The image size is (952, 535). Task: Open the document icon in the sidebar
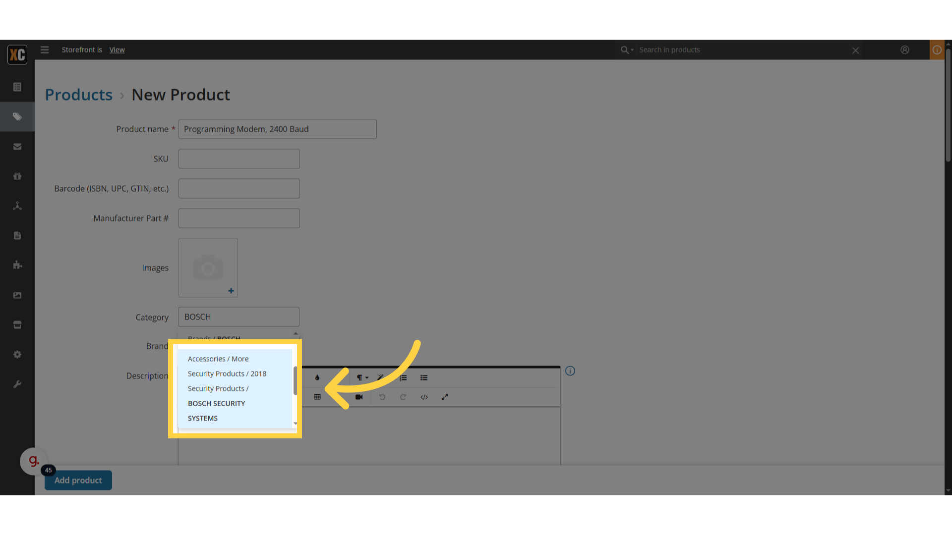tap(17, 236)
